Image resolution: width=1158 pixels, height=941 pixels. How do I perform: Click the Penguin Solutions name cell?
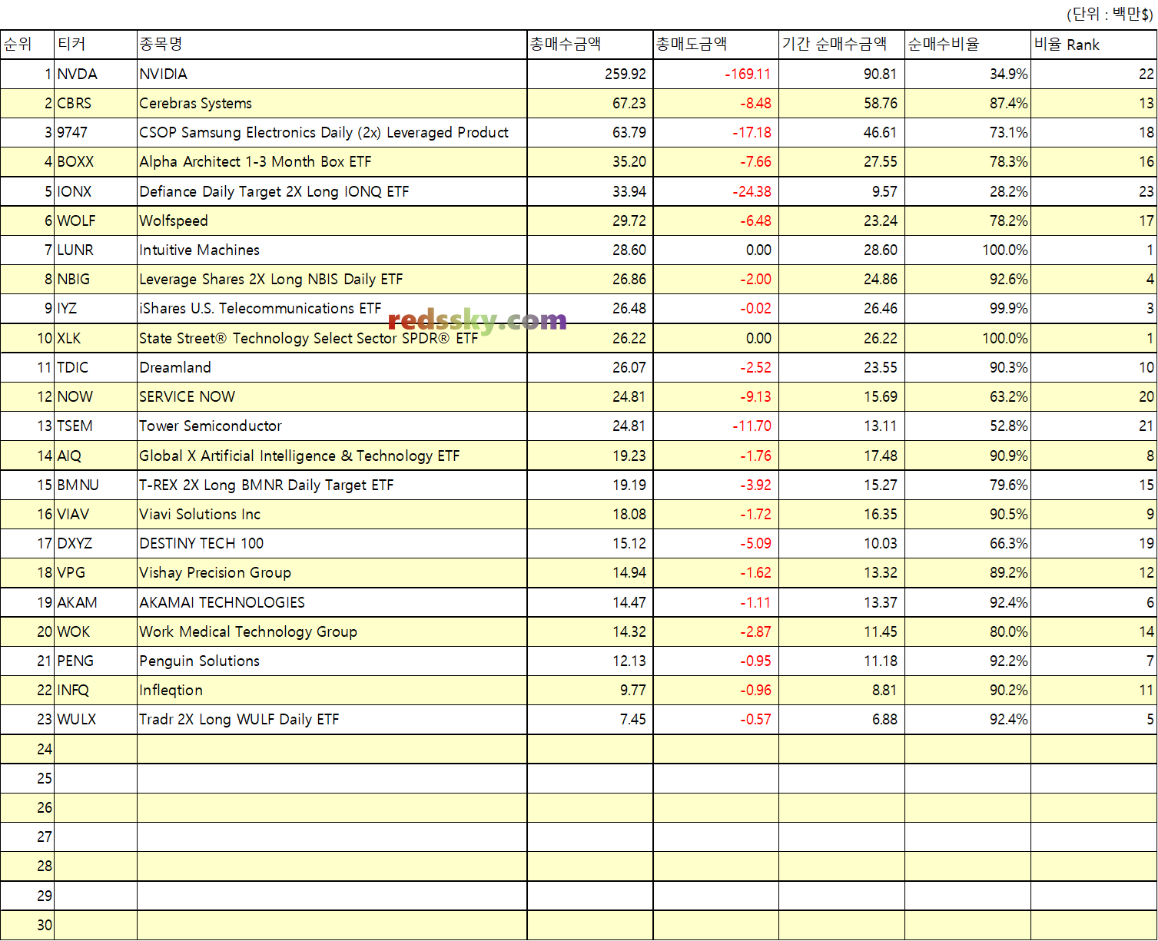click(x=332, y=661)
